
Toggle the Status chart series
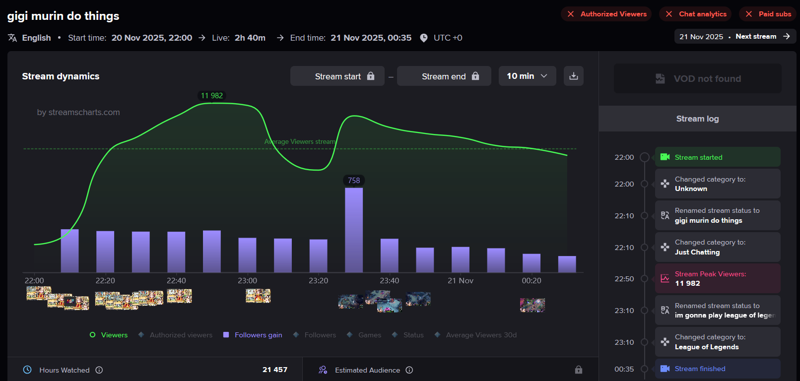pos(407,335)
